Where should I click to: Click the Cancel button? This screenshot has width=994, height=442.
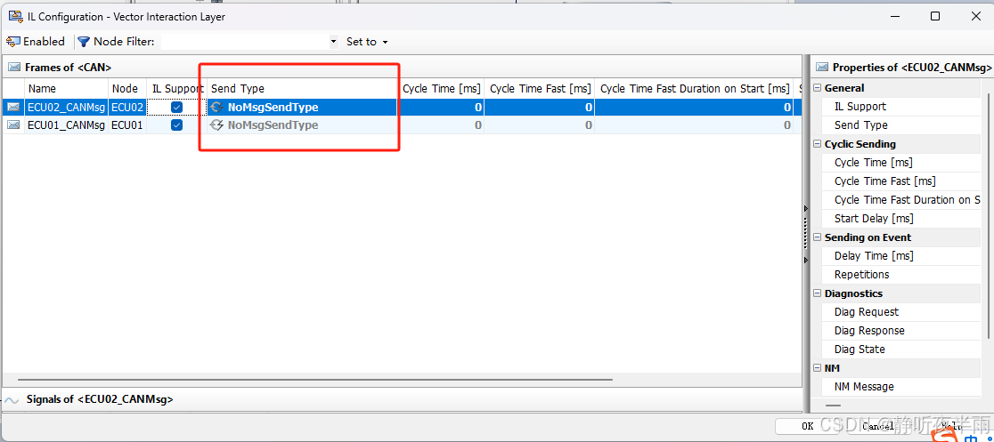coord(878,426)
